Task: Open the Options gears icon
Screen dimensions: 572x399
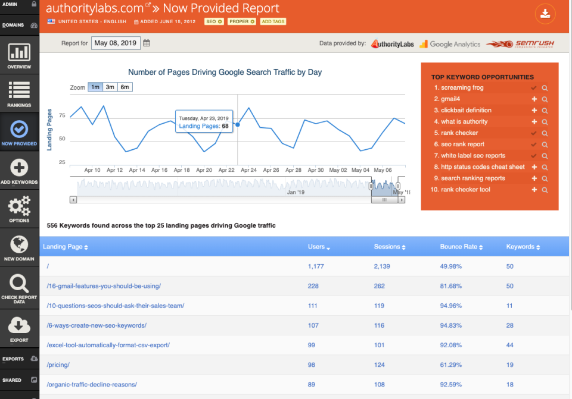Action: (18, 208)
